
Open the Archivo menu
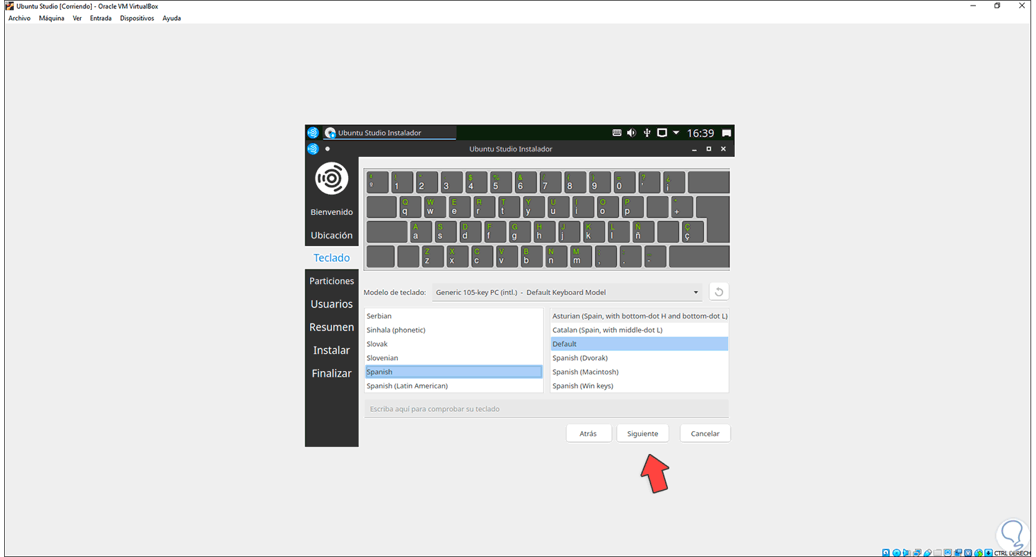(x=19, y=18)
